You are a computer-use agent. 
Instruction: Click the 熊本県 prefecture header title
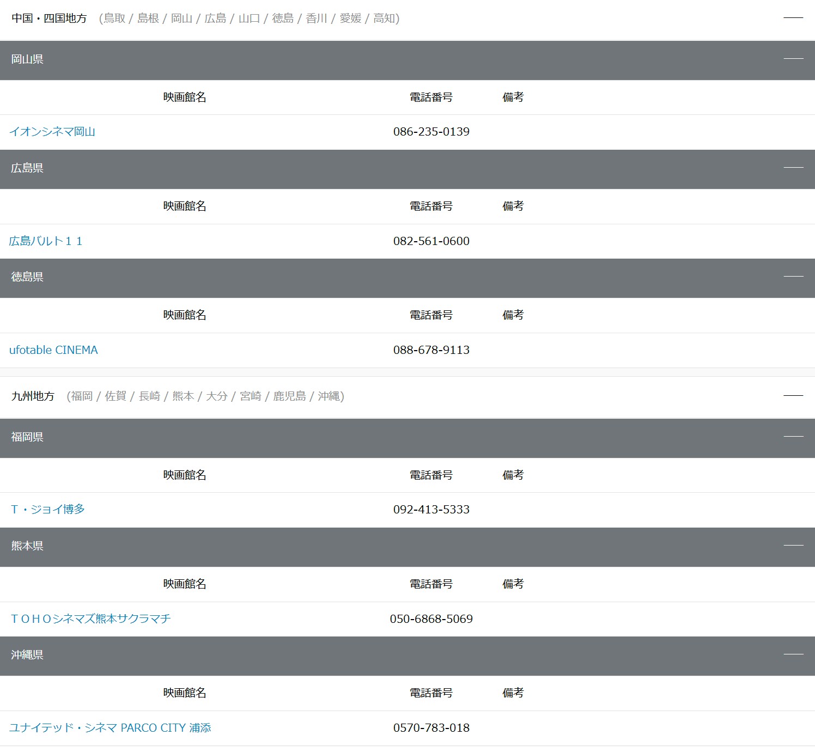click(27, 546)
